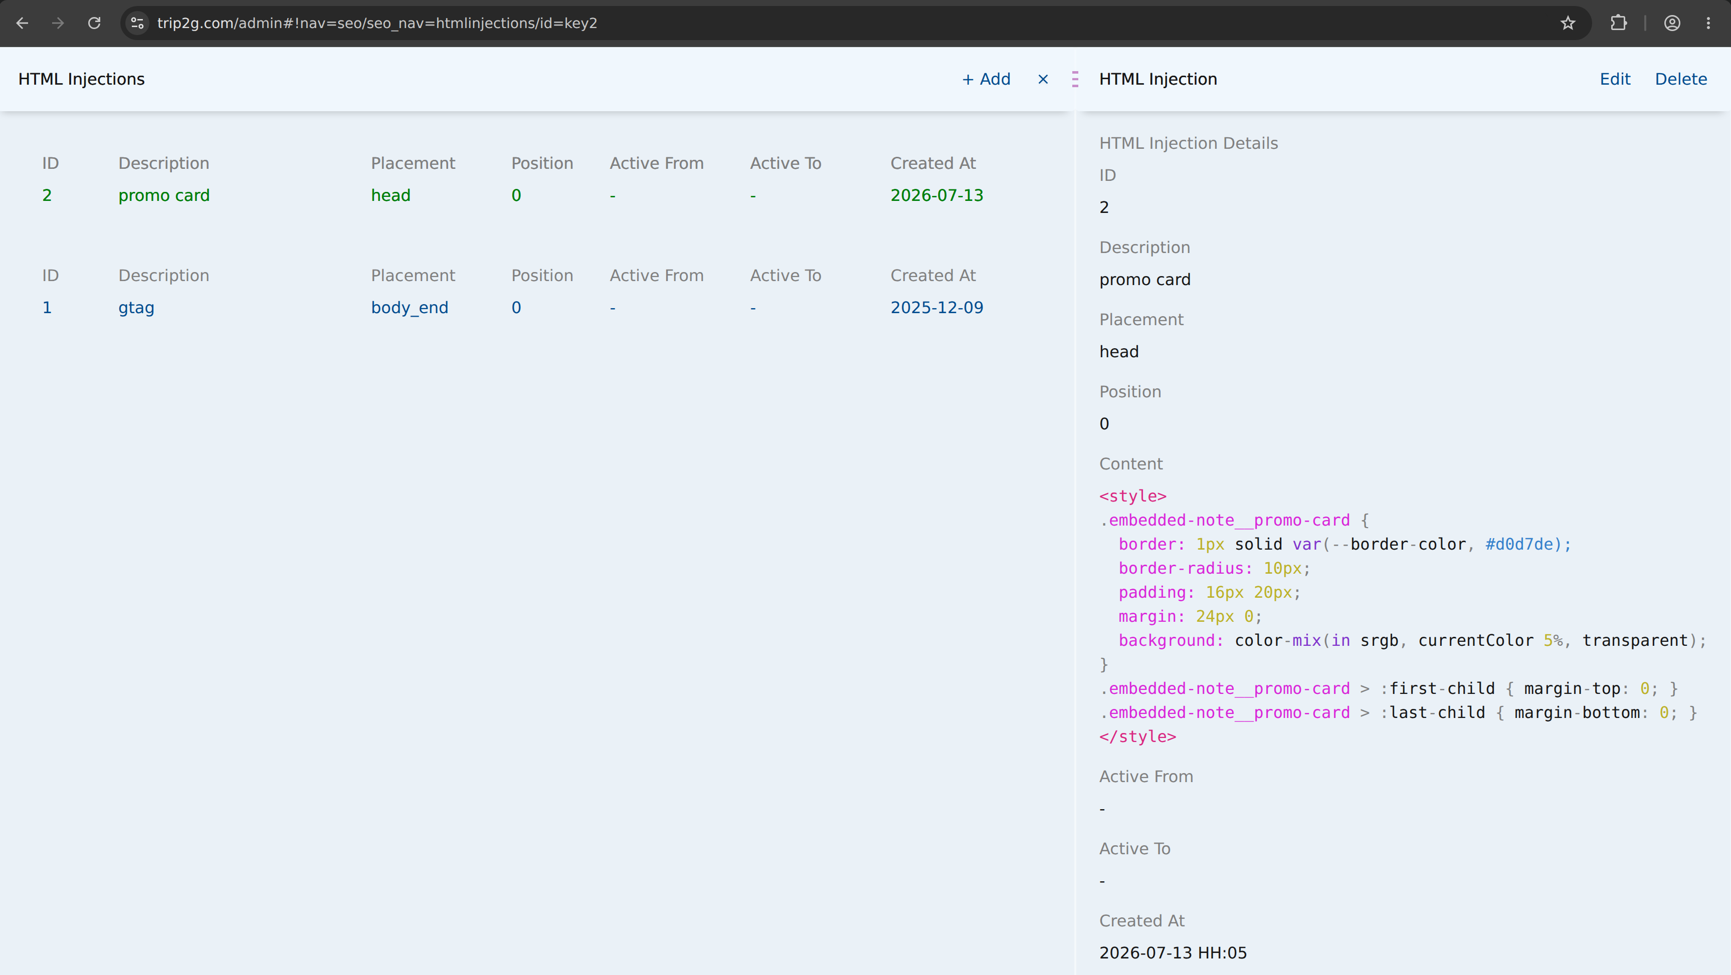Go back in browser history
The height and width of the screenshot is (975, 1731).
[x=22, y=23]
